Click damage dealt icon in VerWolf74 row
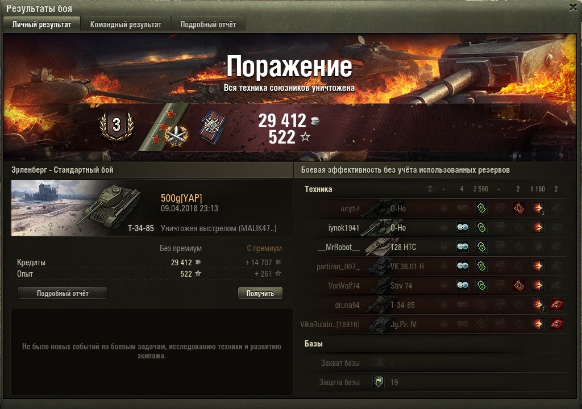This screenshot has width=582, height=409. (538, 285)
